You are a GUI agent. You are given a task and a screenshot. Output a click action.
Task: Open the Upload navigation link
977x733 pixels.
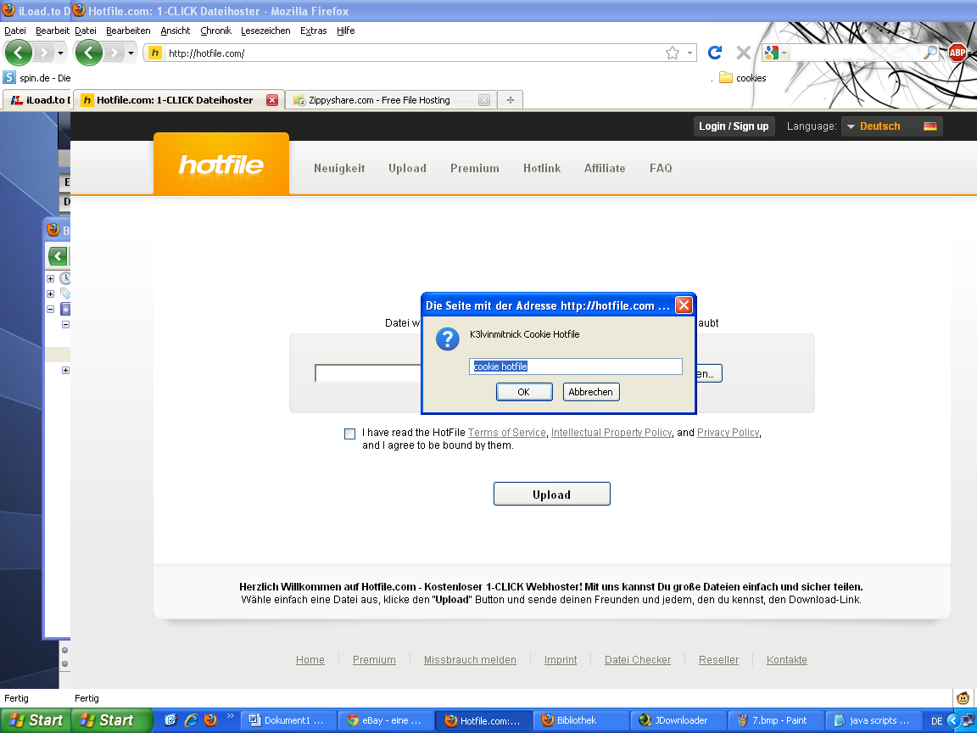coord(407,168)
